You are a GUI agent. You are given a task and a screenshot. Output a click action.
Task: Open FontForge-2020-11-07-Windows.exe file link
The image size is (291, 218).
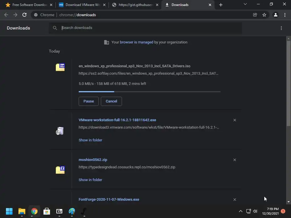tap(109, 200)
